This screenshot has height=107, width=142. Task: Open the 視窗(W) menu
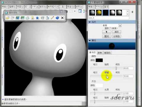pyautogui.click(x=71, y=7)
